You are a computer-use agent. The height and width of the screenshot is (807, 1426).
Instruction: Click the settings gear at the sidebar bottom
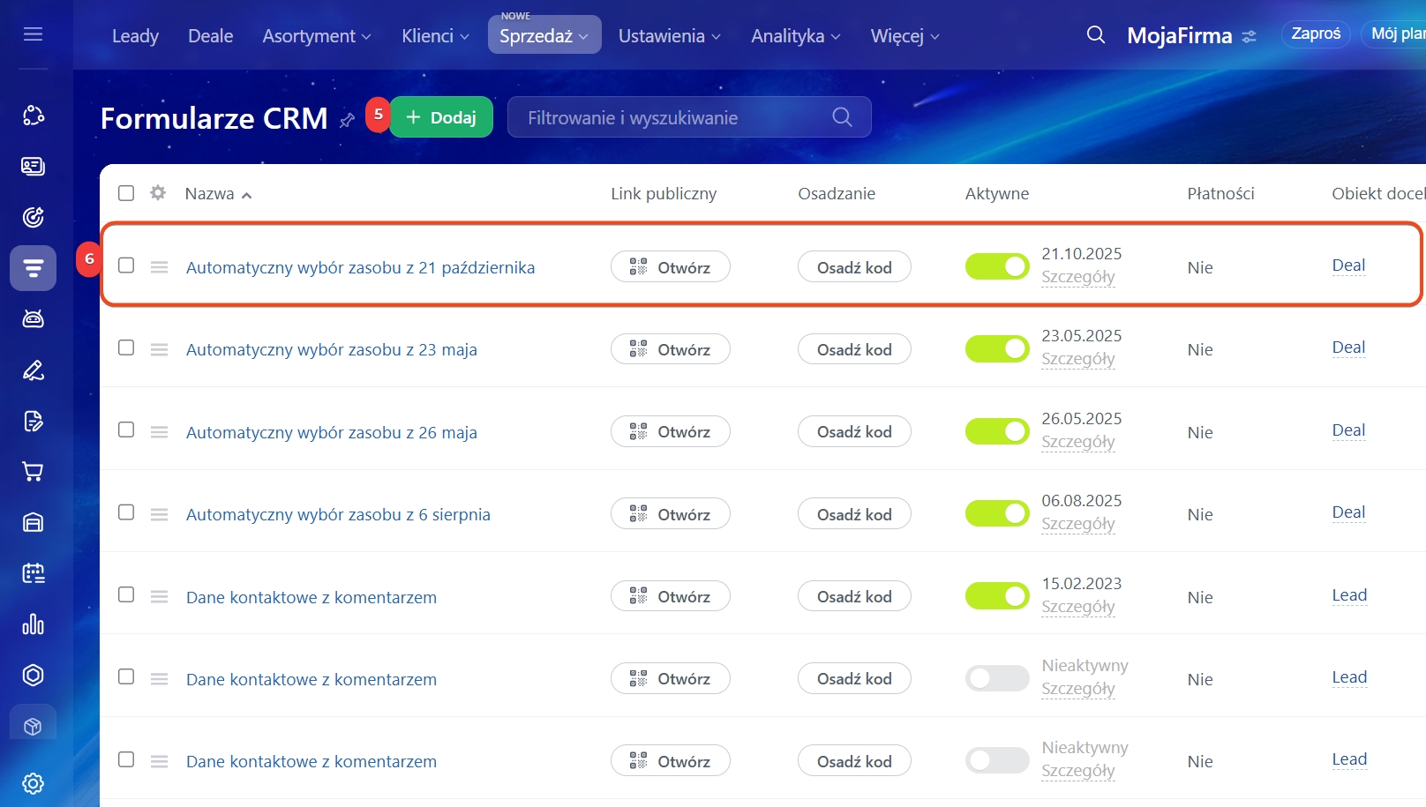click(x=33, y=783)
